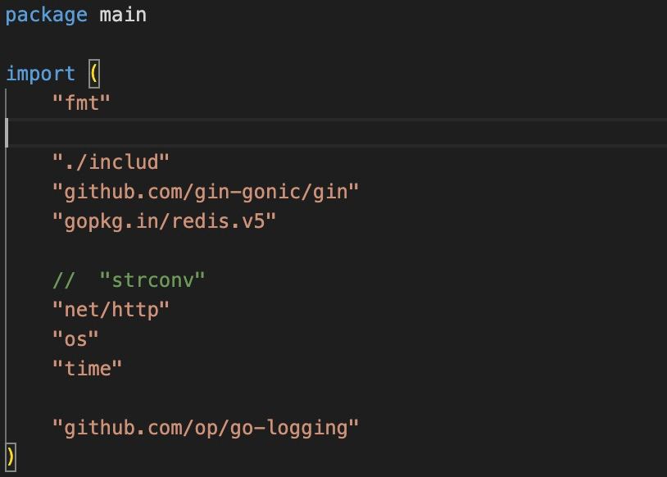Click the word "main" after package
The height and width of the screenshot is (477, 667).
pyautogui.click(x=123, y=15)
